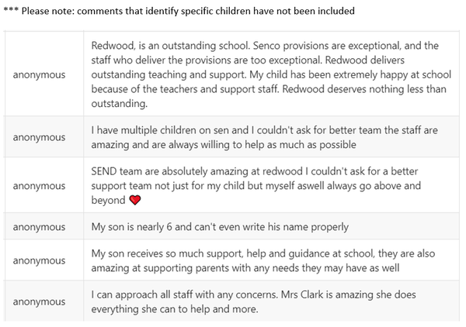This screenshot has height=327, width=466.
Task: Click the red heart emoji
Action: 135,200
